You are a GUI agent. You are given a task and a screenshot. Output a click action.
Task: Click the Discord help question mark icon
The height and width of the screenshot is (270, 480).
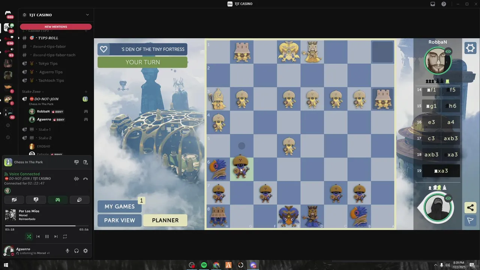click(x=444, y=4)
